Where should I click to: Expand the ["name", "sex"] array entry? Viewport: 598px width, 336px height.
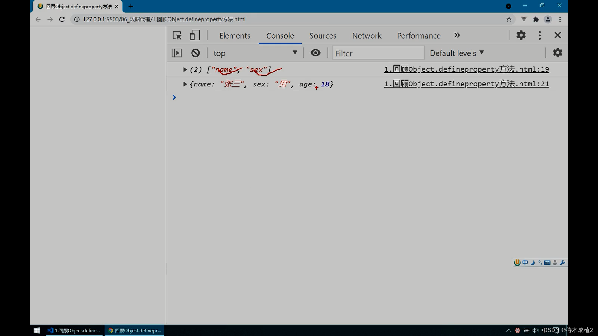pyautogui.click(x=185, y=70)
